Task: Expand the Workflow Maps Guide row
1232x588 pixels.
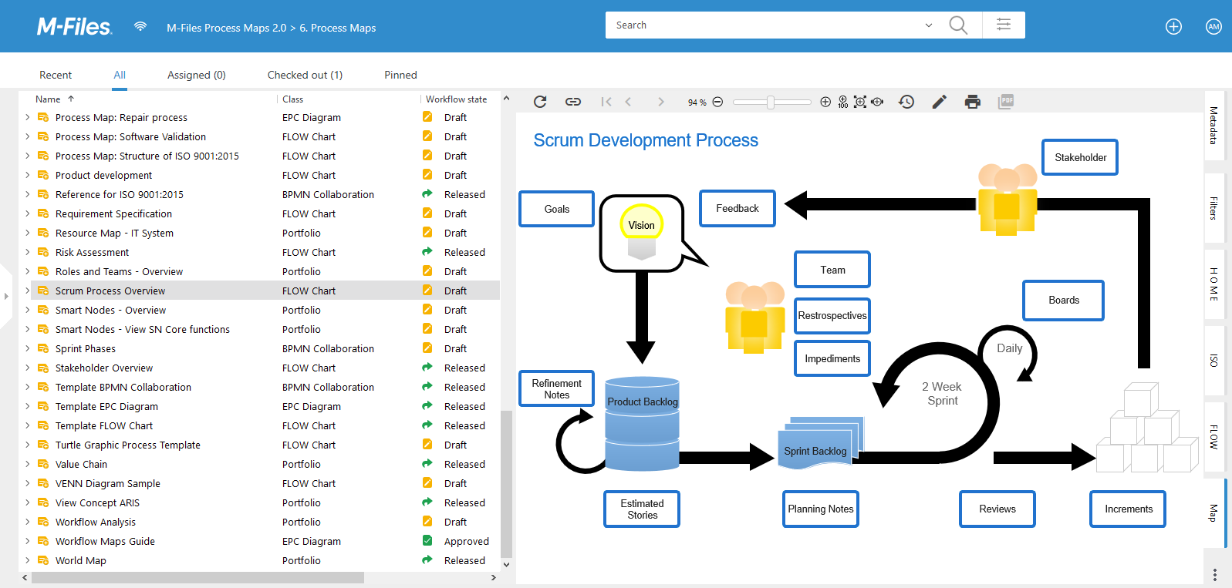Action: 28,541
